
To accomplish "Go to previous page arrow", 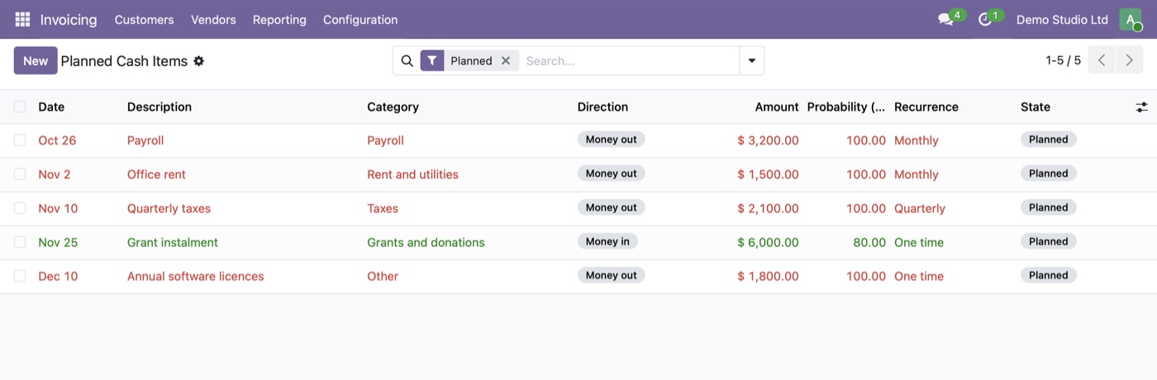I will 1102,60.
